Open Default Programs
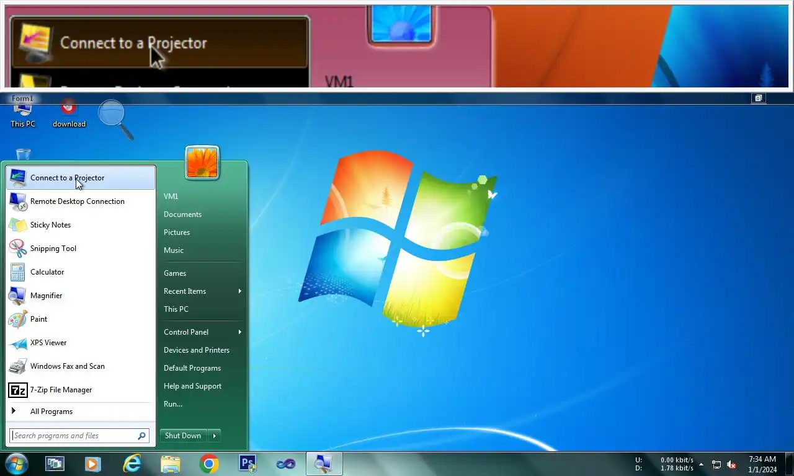The image size is (794, 476). click(192, 368)
